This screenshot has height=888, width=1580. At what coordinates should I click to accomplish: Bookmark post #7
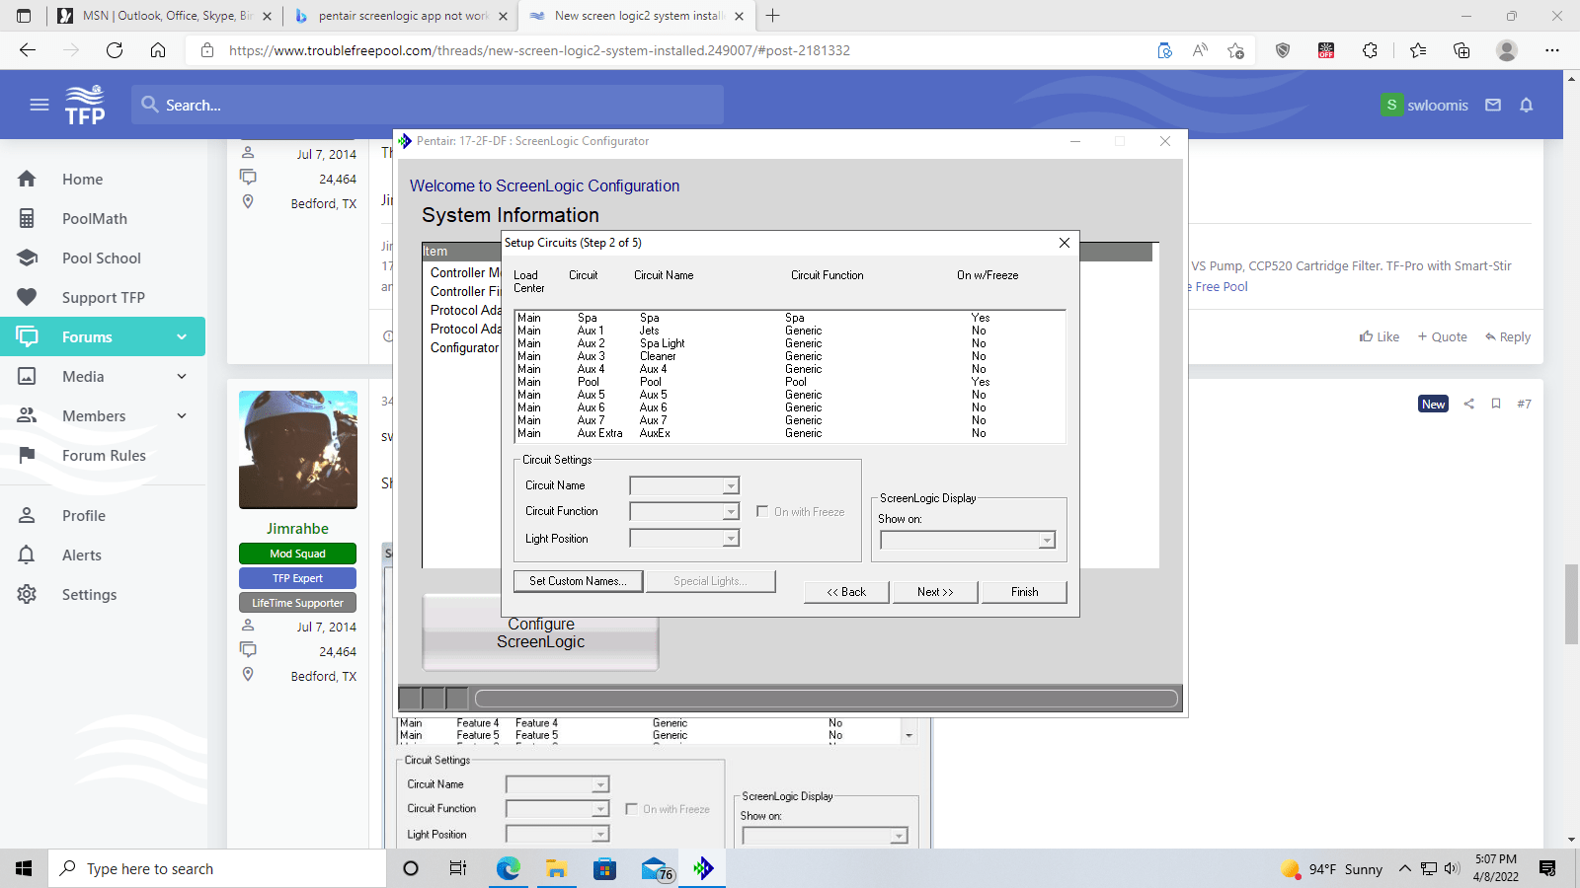[x=1496, y=404]
